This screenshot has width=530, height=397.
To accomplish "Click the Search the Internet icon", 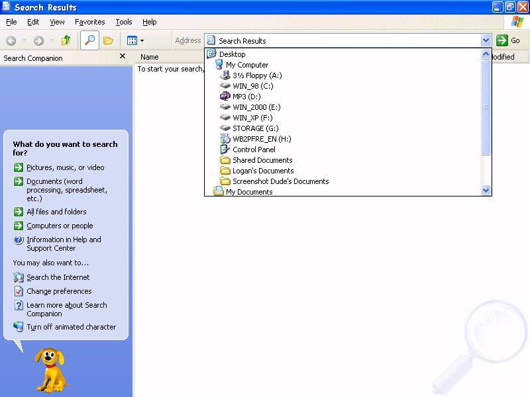I will pos(19,277).
